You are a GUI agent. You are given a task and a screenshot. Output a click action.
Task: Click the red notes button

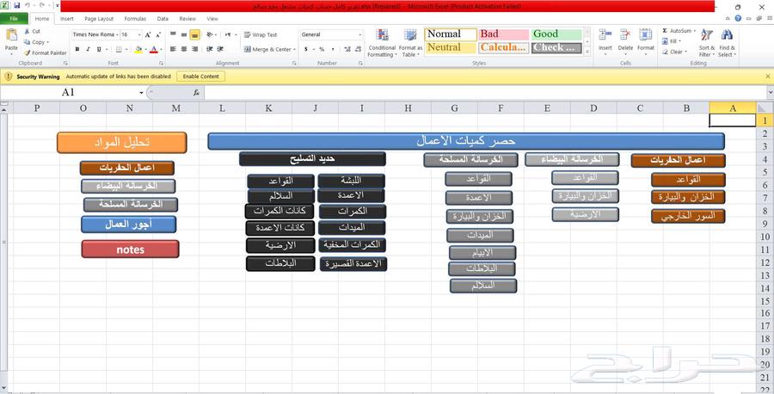[x=131, y=249]
